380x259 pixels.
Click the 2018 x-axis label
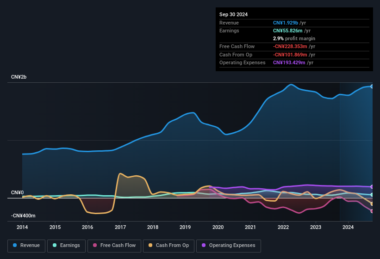click(x=153, y=227)
